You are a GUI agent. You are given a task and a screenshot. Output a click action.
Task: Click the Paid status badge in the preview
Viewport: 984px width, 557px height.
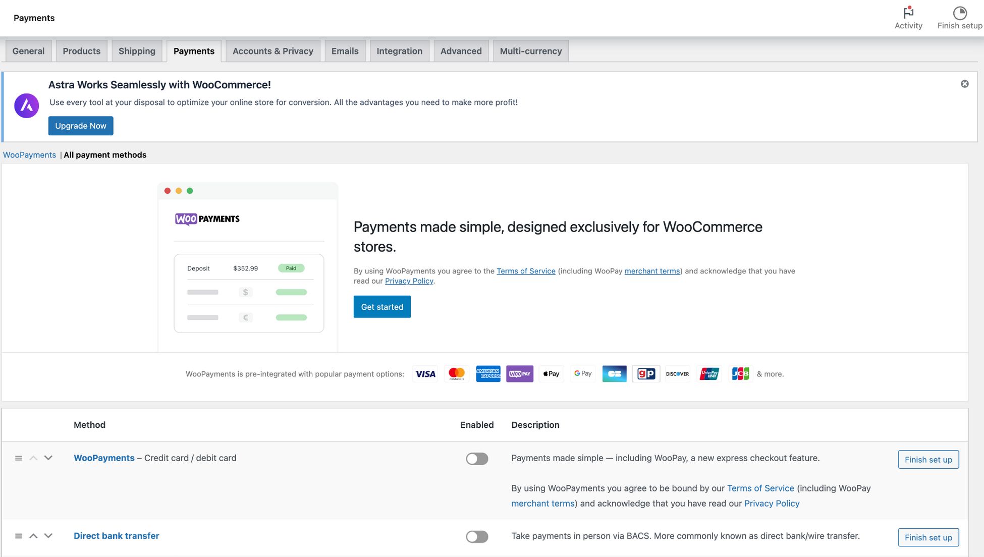tap(291, 268)
